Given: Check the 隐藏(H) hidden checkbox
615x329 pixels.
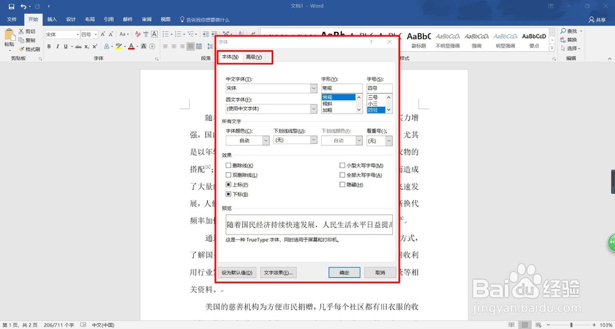Looking at the screenshot, I should click(x=343, y=185).
